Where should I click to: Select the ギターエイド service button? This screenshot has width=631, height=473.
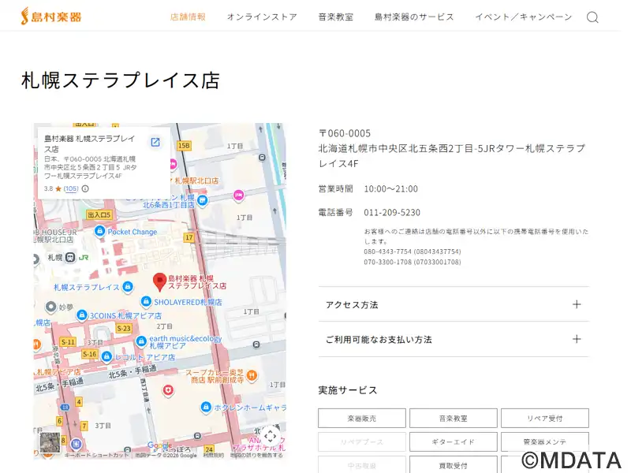454,441
